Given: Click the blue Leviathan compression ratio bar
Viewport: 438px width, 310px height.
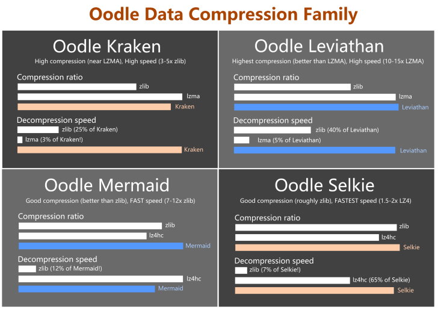Looking at the screenshot, I should coord(316,107).
